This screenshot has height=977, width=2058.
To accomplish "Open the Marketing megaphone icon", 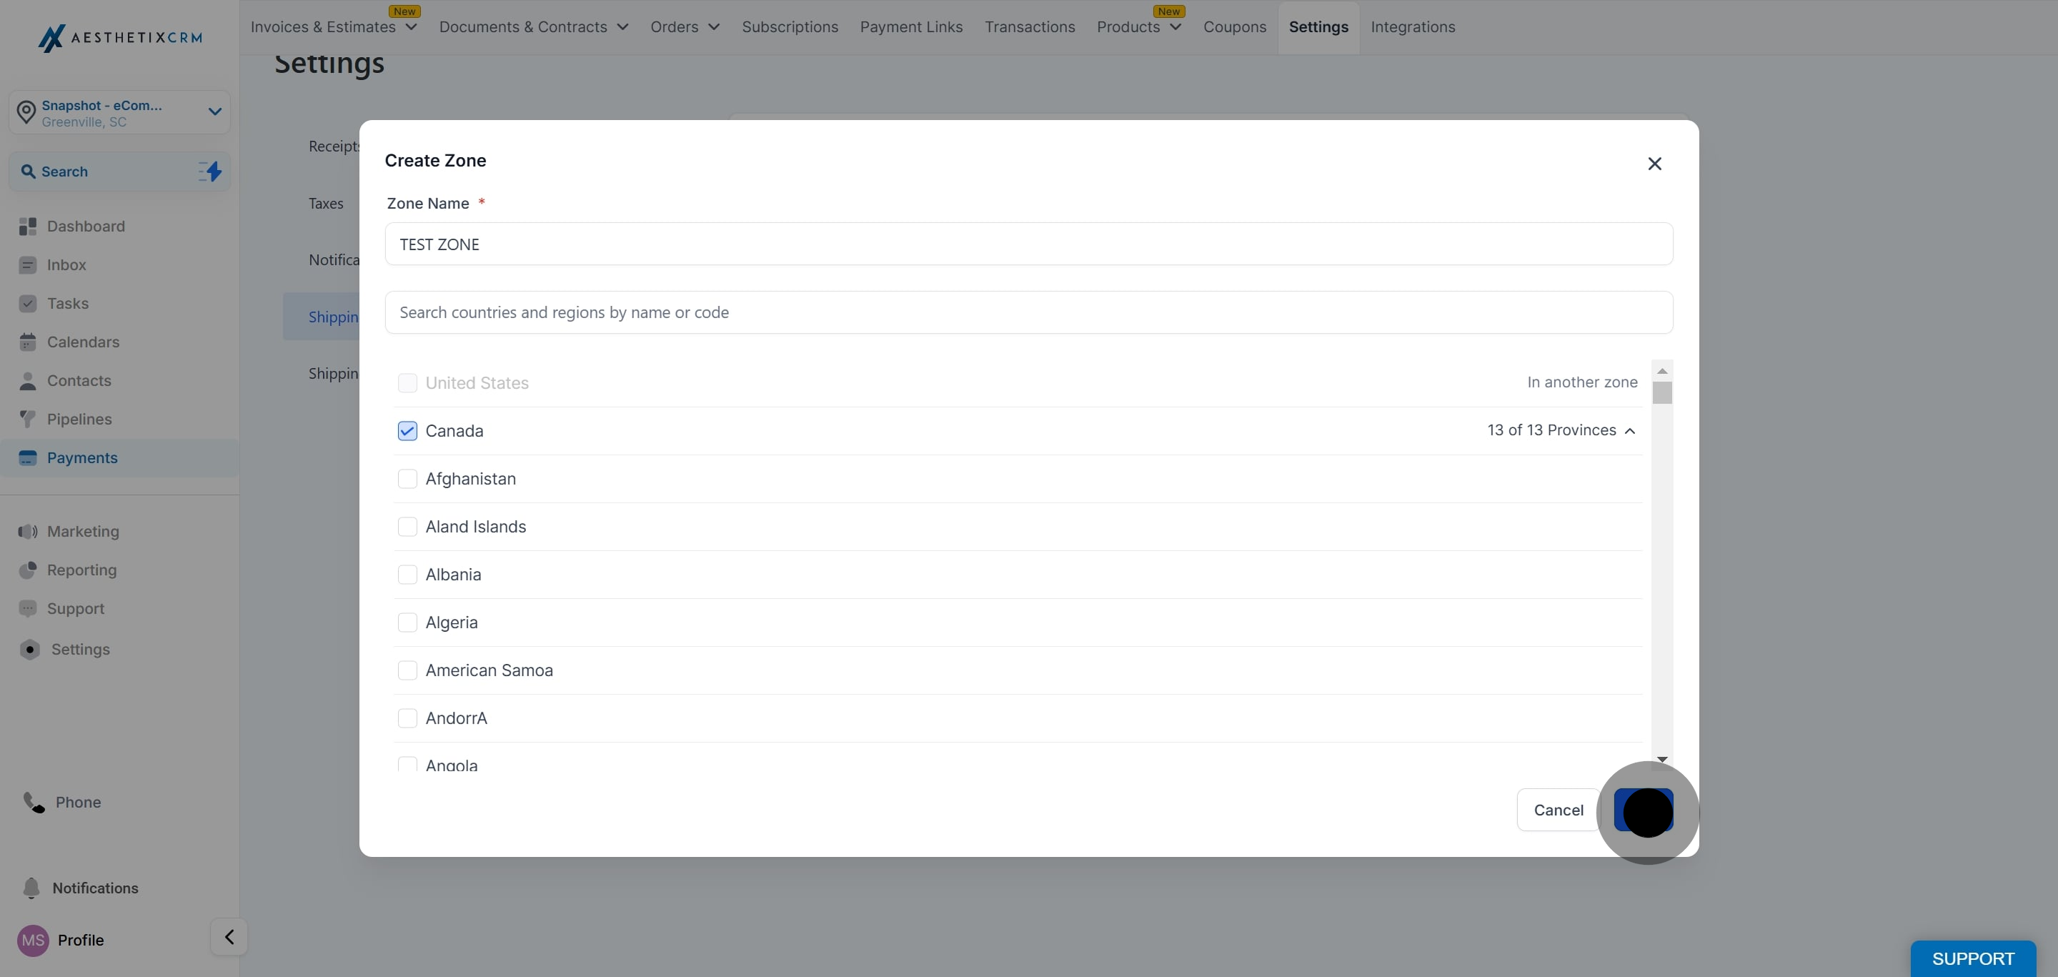I will pyautogui.click(x=28, y=531).
